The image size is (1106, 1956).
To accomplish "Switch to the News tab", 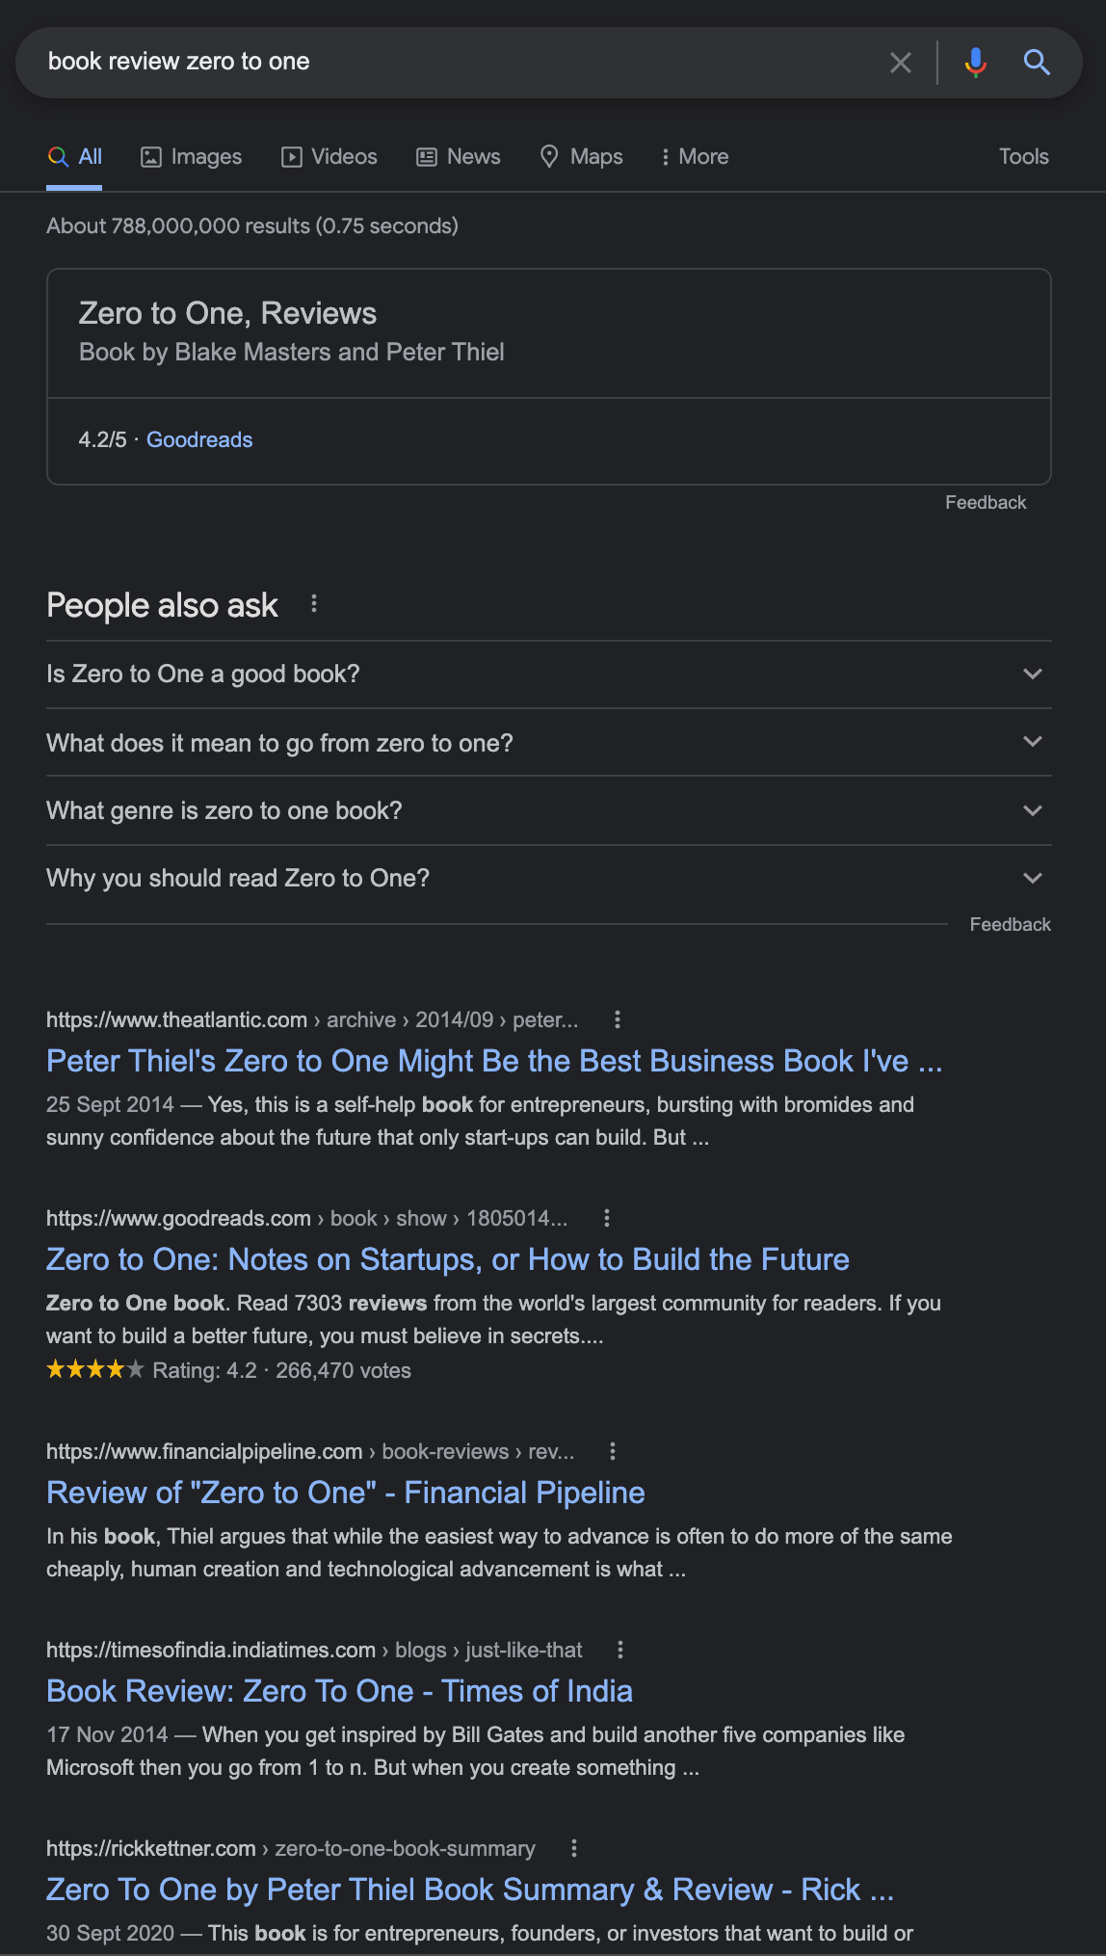I will point(459,157).
